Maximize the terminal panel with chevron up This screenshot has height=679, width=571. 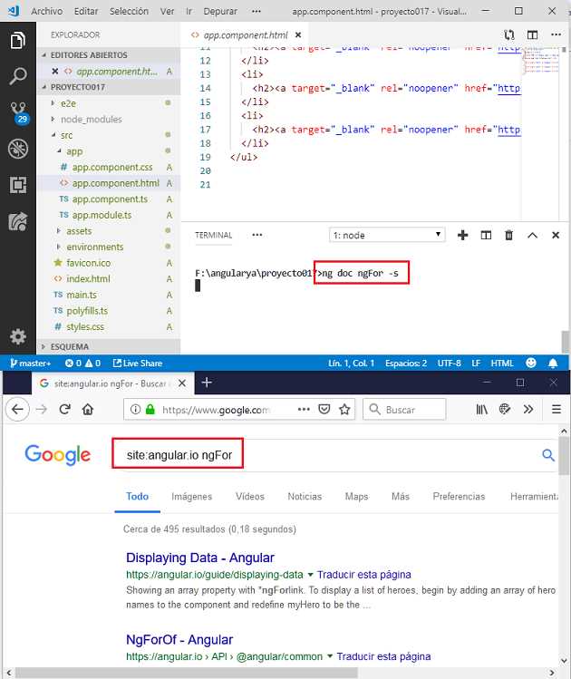532,235
